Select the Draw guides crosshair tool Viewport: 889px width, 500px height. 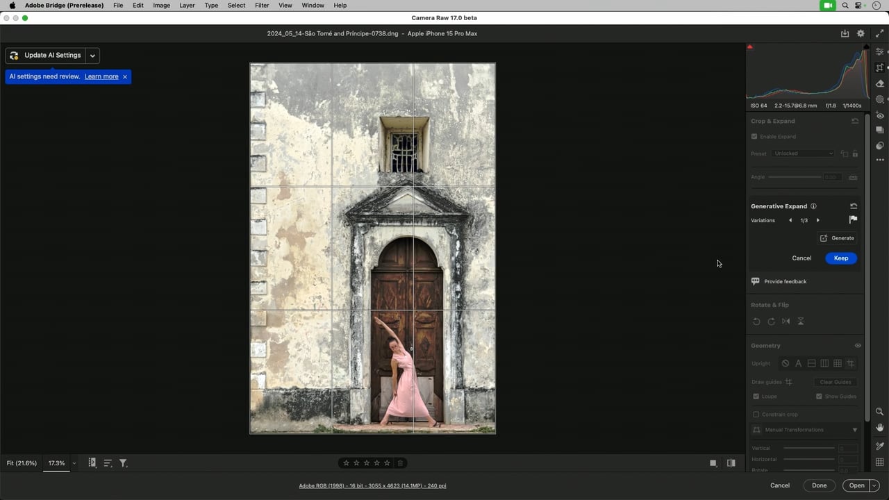[788, 382]
